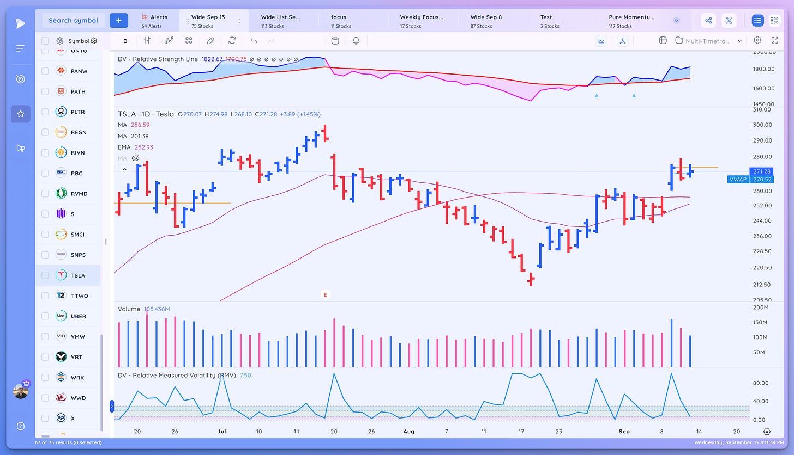Viewport: 794px width, 455px height.
Task: Focus the Search symbol field
Action: (x=73, y=20)
